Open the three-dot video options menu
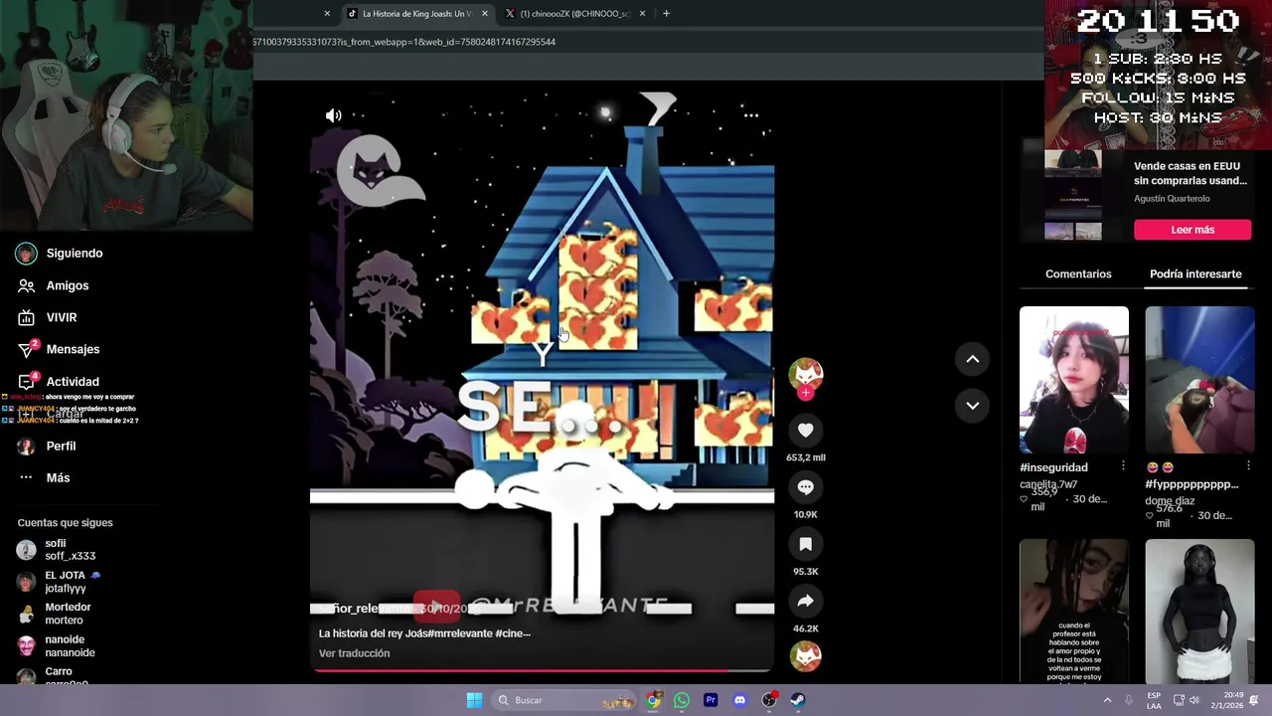The height and width of the screenshot is (716, 1272). [x=751, y=115]
